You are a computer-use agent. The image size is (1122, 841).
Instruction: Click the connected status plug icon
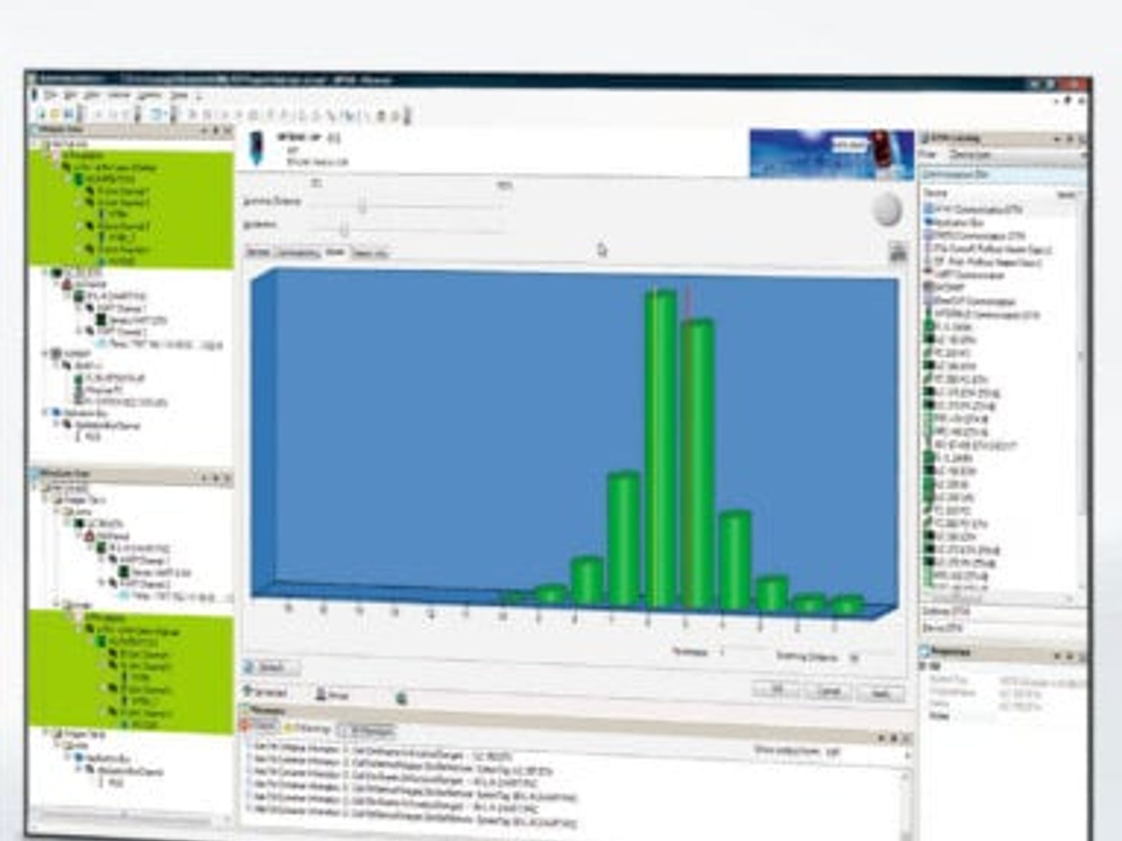click(x=248, y=691)
